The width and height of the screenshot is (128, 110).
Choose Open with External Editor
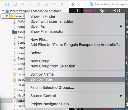pyautogui.click(x=75, y=21)
